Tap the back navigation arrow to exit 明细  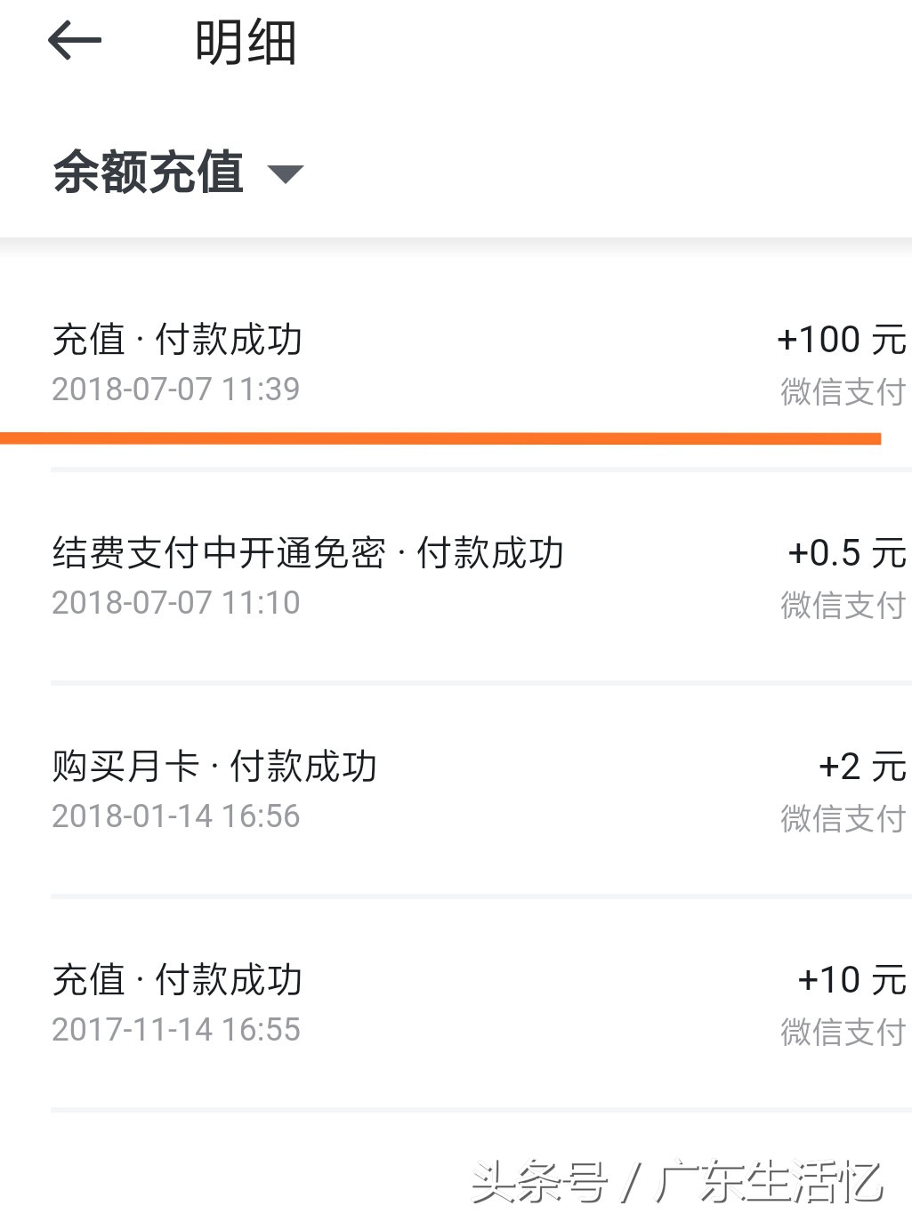pyautogui.click(x=76, y=41)
